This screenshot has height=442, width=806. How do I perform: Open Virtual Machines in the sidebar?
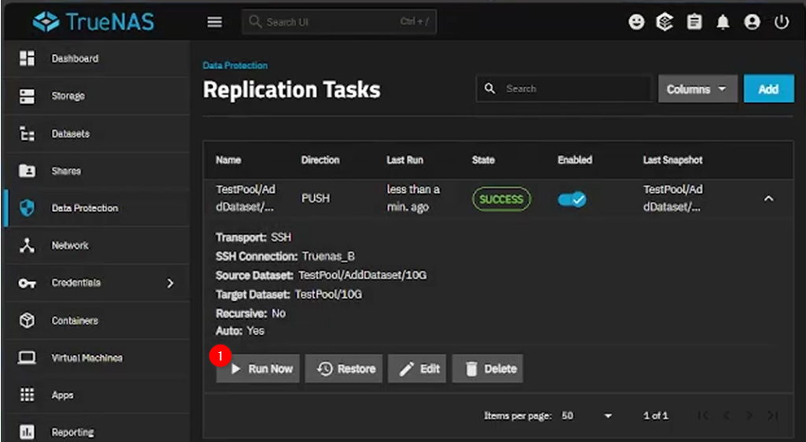click(x=87, y=358)
